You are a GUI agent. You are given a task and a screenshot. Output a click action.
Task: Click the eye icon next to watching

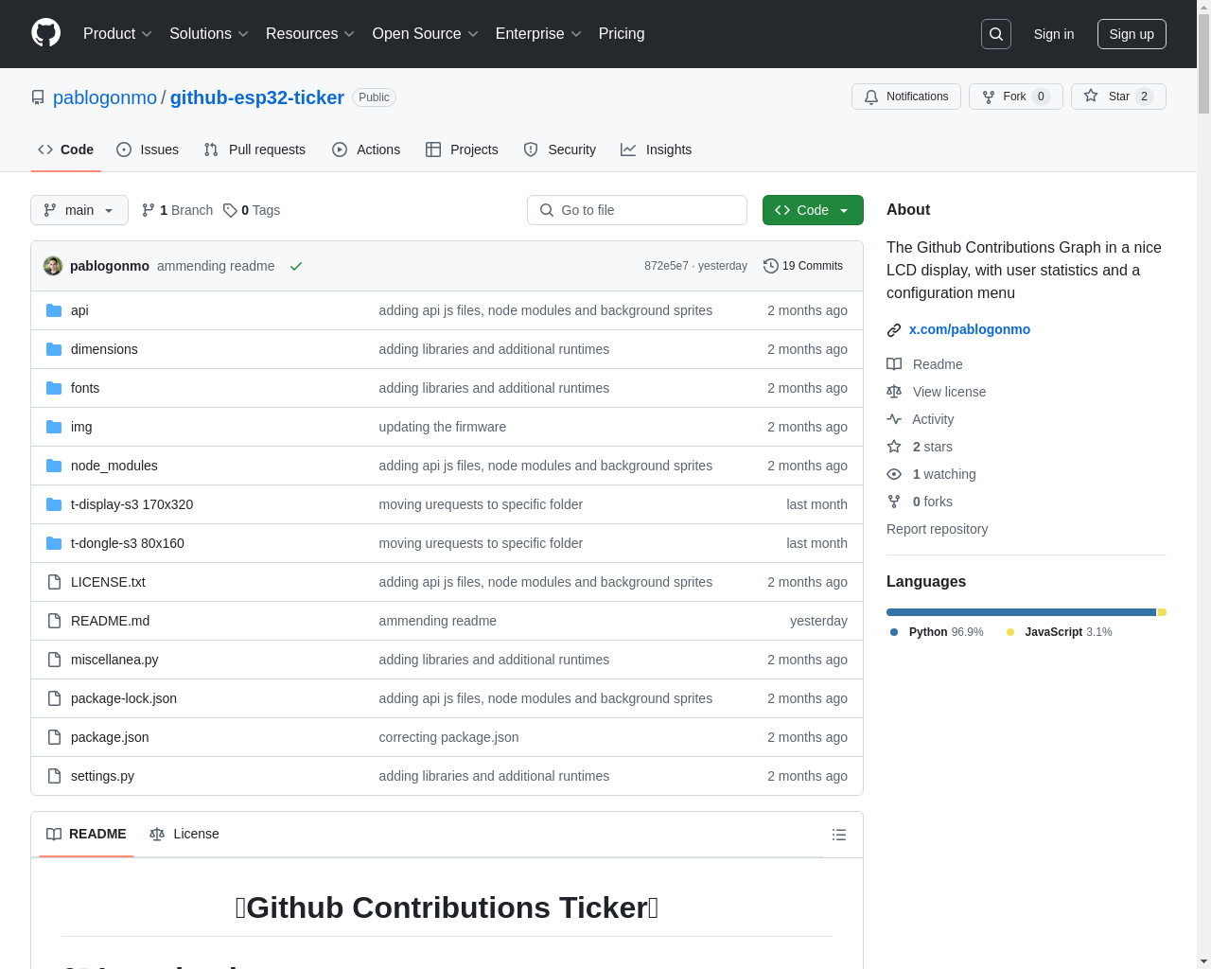894,474
